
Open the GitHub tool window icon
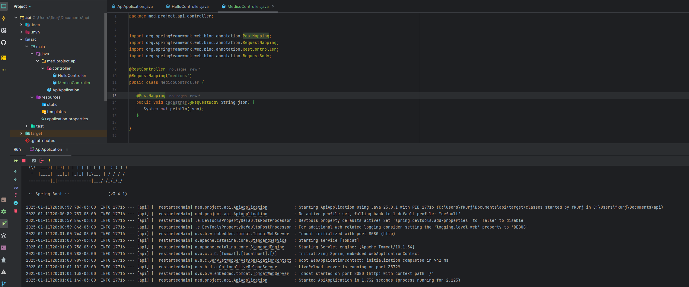[4, 43]
